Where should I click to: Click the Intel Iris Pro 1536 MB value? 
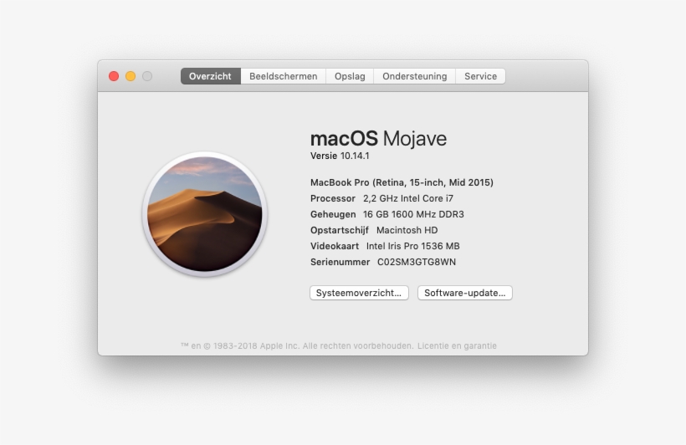[413, 247]
